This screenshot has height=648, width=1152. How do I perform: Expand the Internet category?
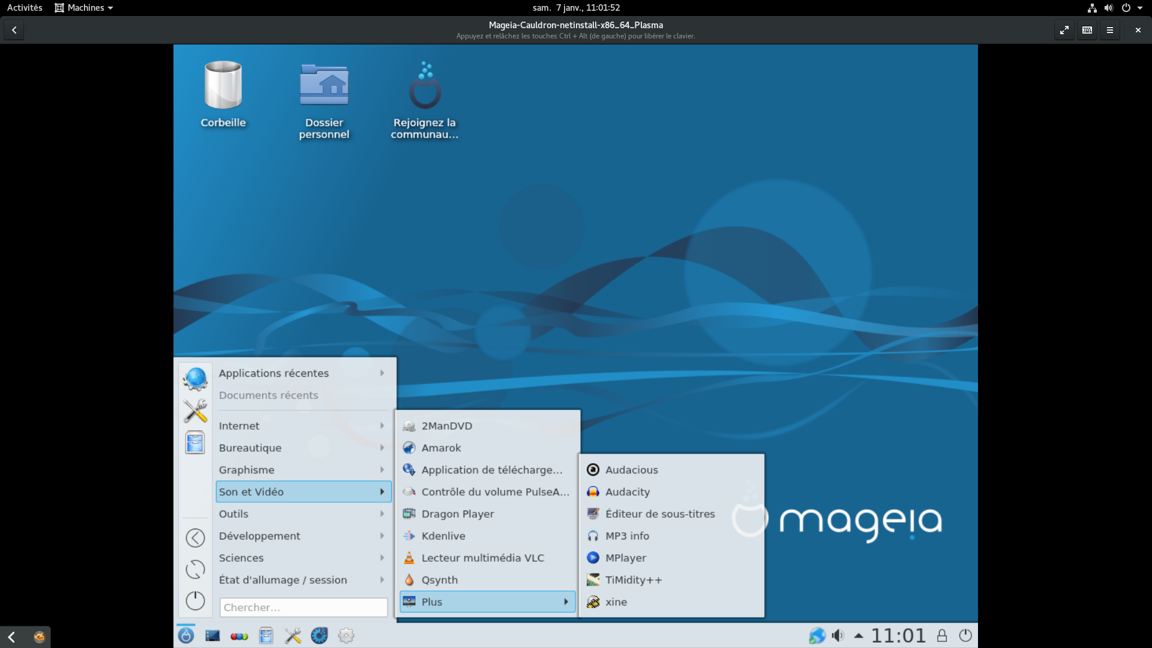point(303,426)
